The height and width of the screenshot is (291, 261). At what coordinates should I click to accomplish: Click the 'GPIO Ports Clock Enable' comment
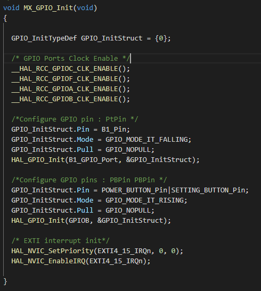click(71, 59)
